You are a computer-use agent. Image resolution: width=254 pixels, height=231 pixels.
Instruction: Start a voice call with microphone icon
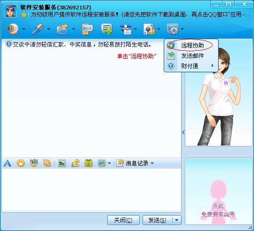pyautogui.click(x=38, y=29)
